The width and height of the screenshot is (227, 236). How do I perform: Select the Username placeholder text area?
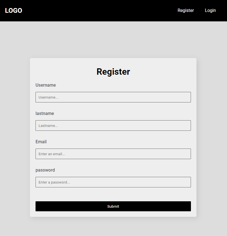tap(113, 97)
